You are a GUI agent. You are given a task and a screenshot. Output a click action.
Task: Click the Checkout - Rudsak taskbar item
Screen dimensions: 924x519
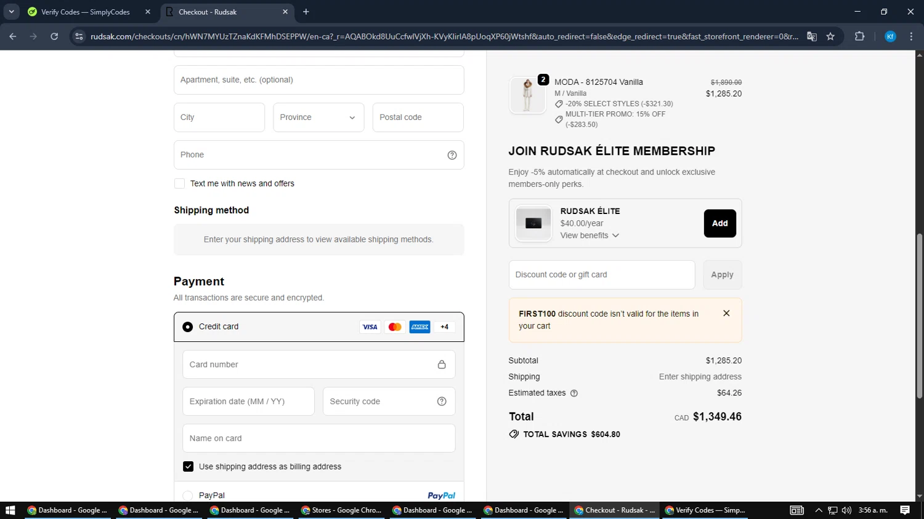(614, 510)
